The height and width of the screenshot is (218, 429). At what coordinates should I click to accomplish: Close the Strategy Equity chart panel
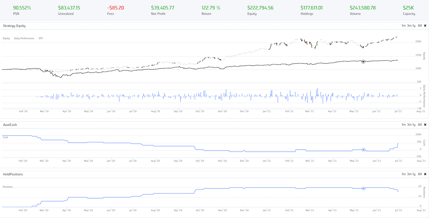425,26
